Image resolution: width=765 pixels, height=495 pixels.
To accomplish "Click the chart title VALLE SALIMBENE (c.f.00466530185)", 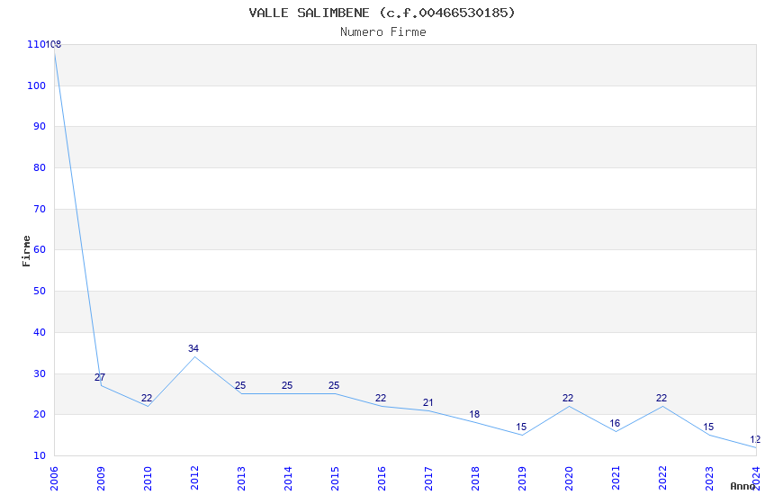I will coord(382,13).
